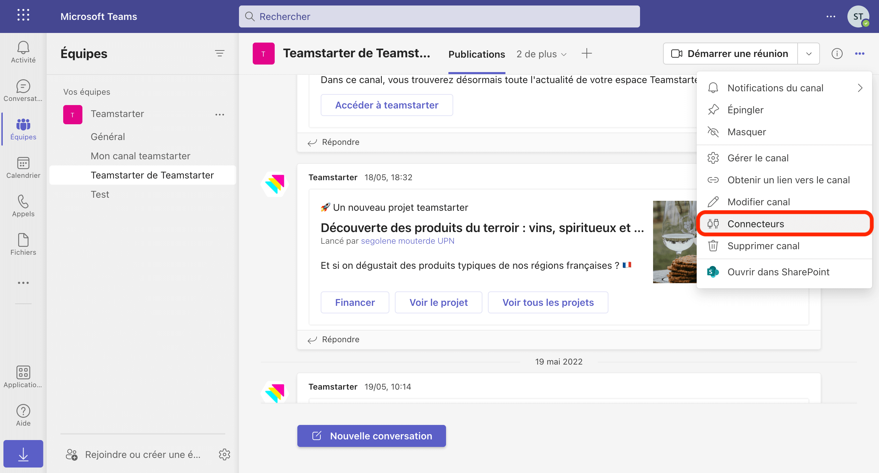This screenshot has height=473, width=879.
Task: Open segolene mouterde UPN link
Action: (408, 241)
